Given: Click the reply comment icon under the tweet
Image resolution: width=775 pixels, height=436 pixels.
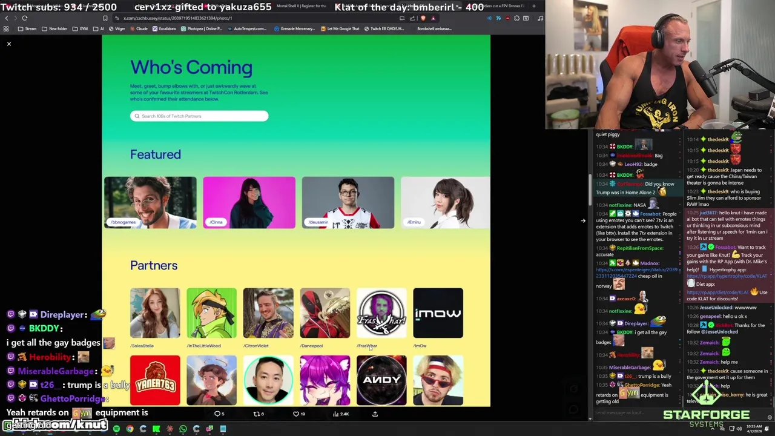Looking at the screenshot, I should point(217,414).
